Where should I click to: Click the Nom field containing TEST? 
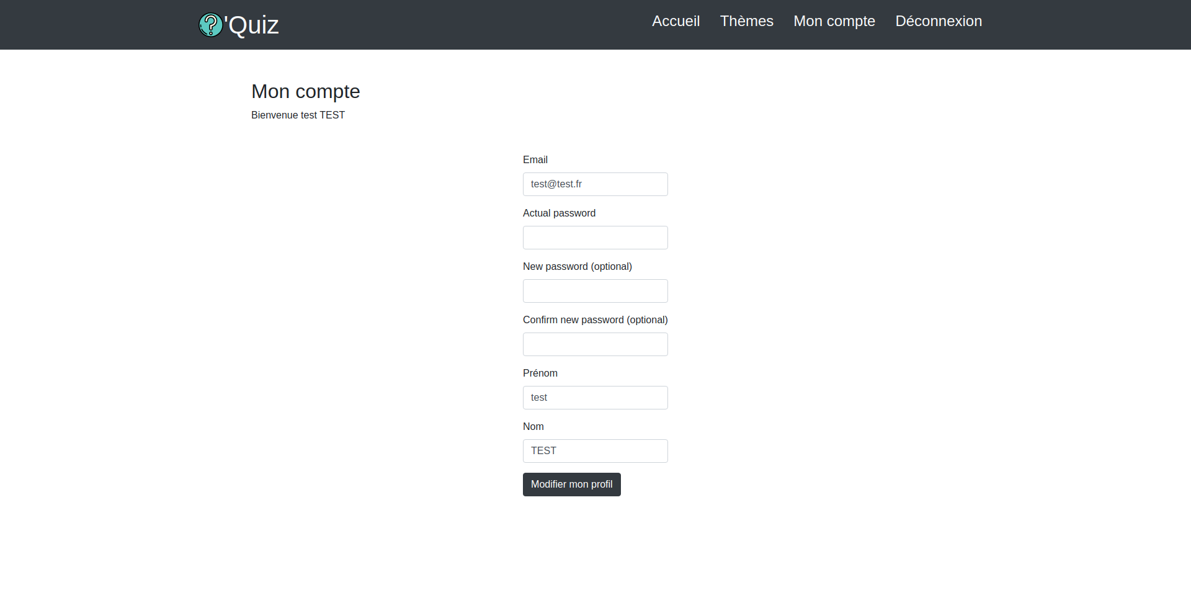(x=595, y=451)
